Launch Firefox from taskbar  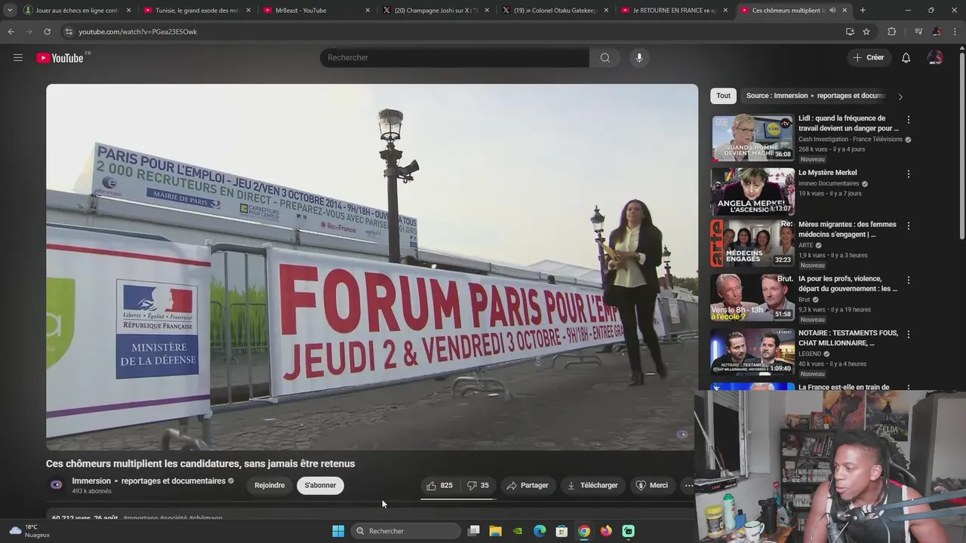pyautogui.click(x=606, y=531)
